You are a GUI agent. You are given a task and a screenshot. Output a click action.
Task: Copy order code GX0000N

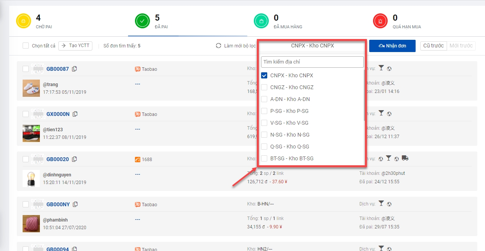(75, 114)
